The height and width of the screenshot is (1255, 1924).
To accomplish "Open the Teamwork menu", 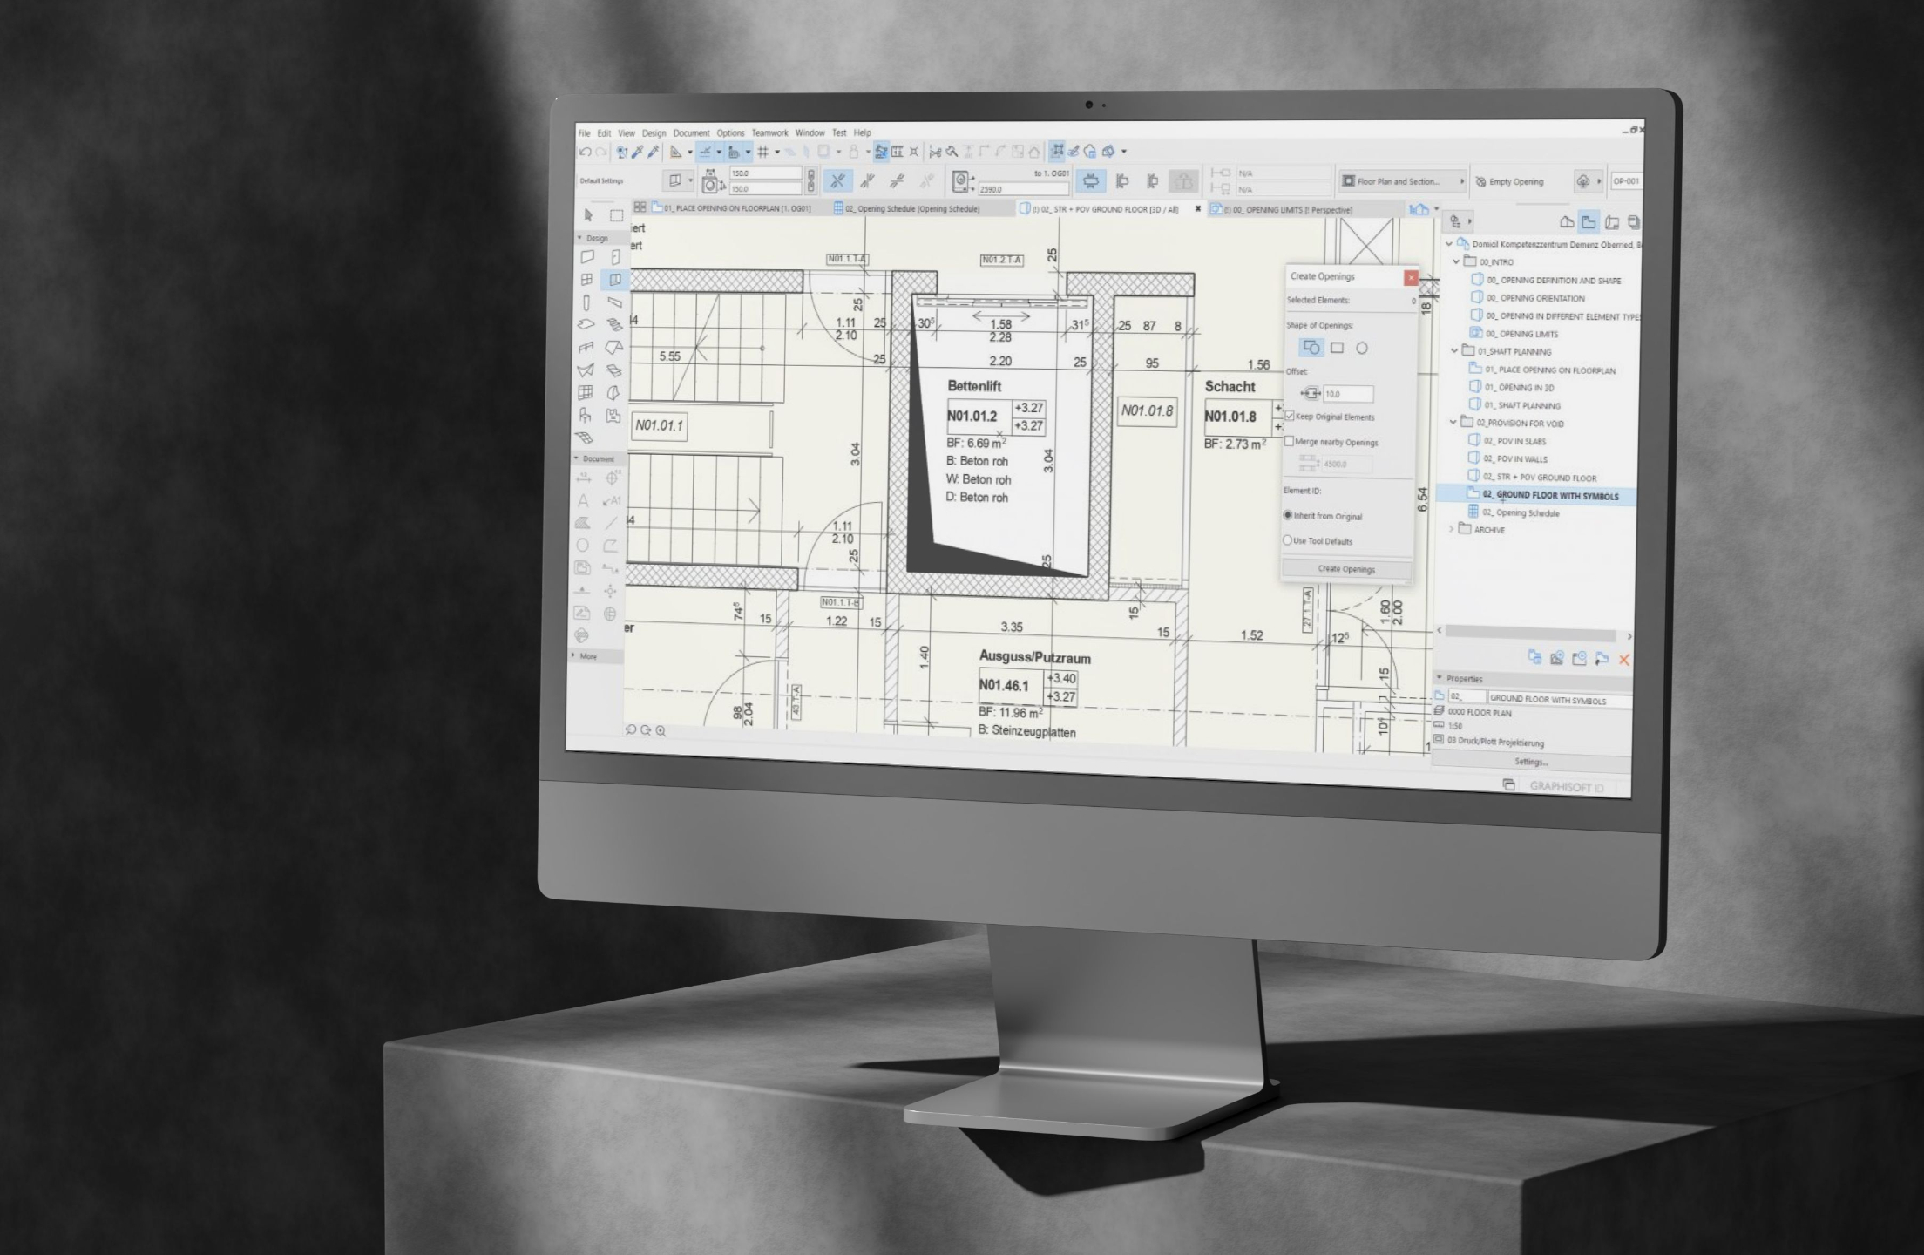I will pyautogui.click(x=769, y=133).
